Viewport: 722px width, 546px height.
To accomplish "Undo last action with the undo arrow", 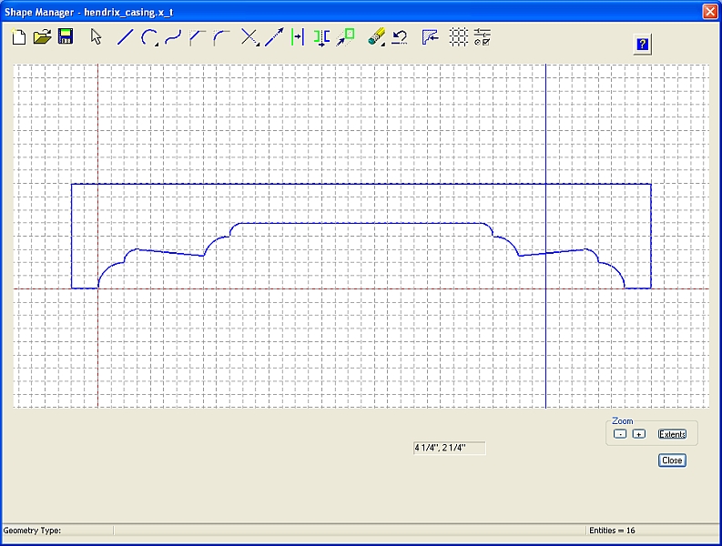I will click(400, 37).
